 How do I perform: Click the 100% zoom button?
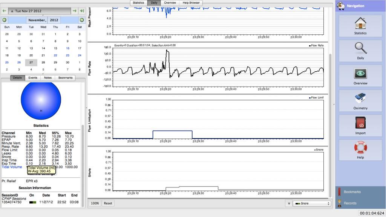click(x=95, y=203)
